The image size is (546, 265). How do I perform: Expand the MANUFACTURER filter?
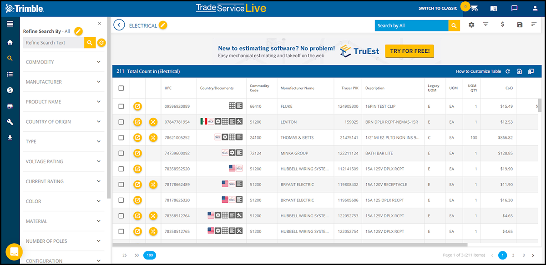pos(64,82)
